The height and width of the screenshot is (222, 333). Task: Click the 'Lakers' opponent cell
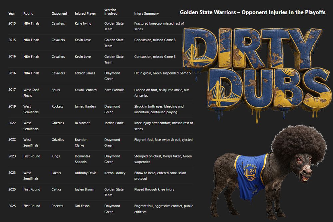click(56, 173)
